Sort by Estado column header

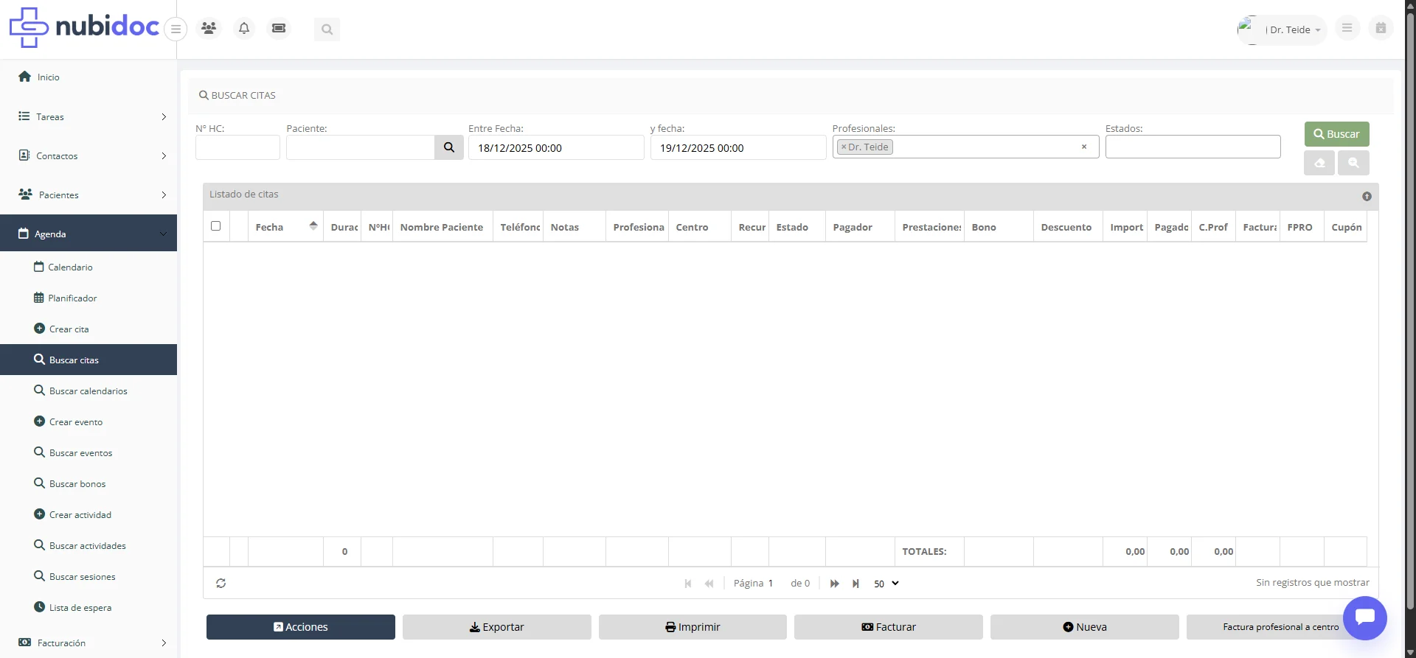[796, 227]
